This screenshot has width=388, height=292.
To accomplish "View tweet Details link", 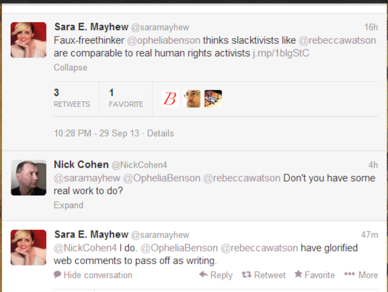I will 161,133.
